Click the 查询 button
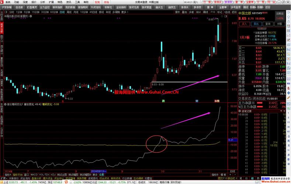Viewport: 291px width, 184px height. (x=268, y=24)
